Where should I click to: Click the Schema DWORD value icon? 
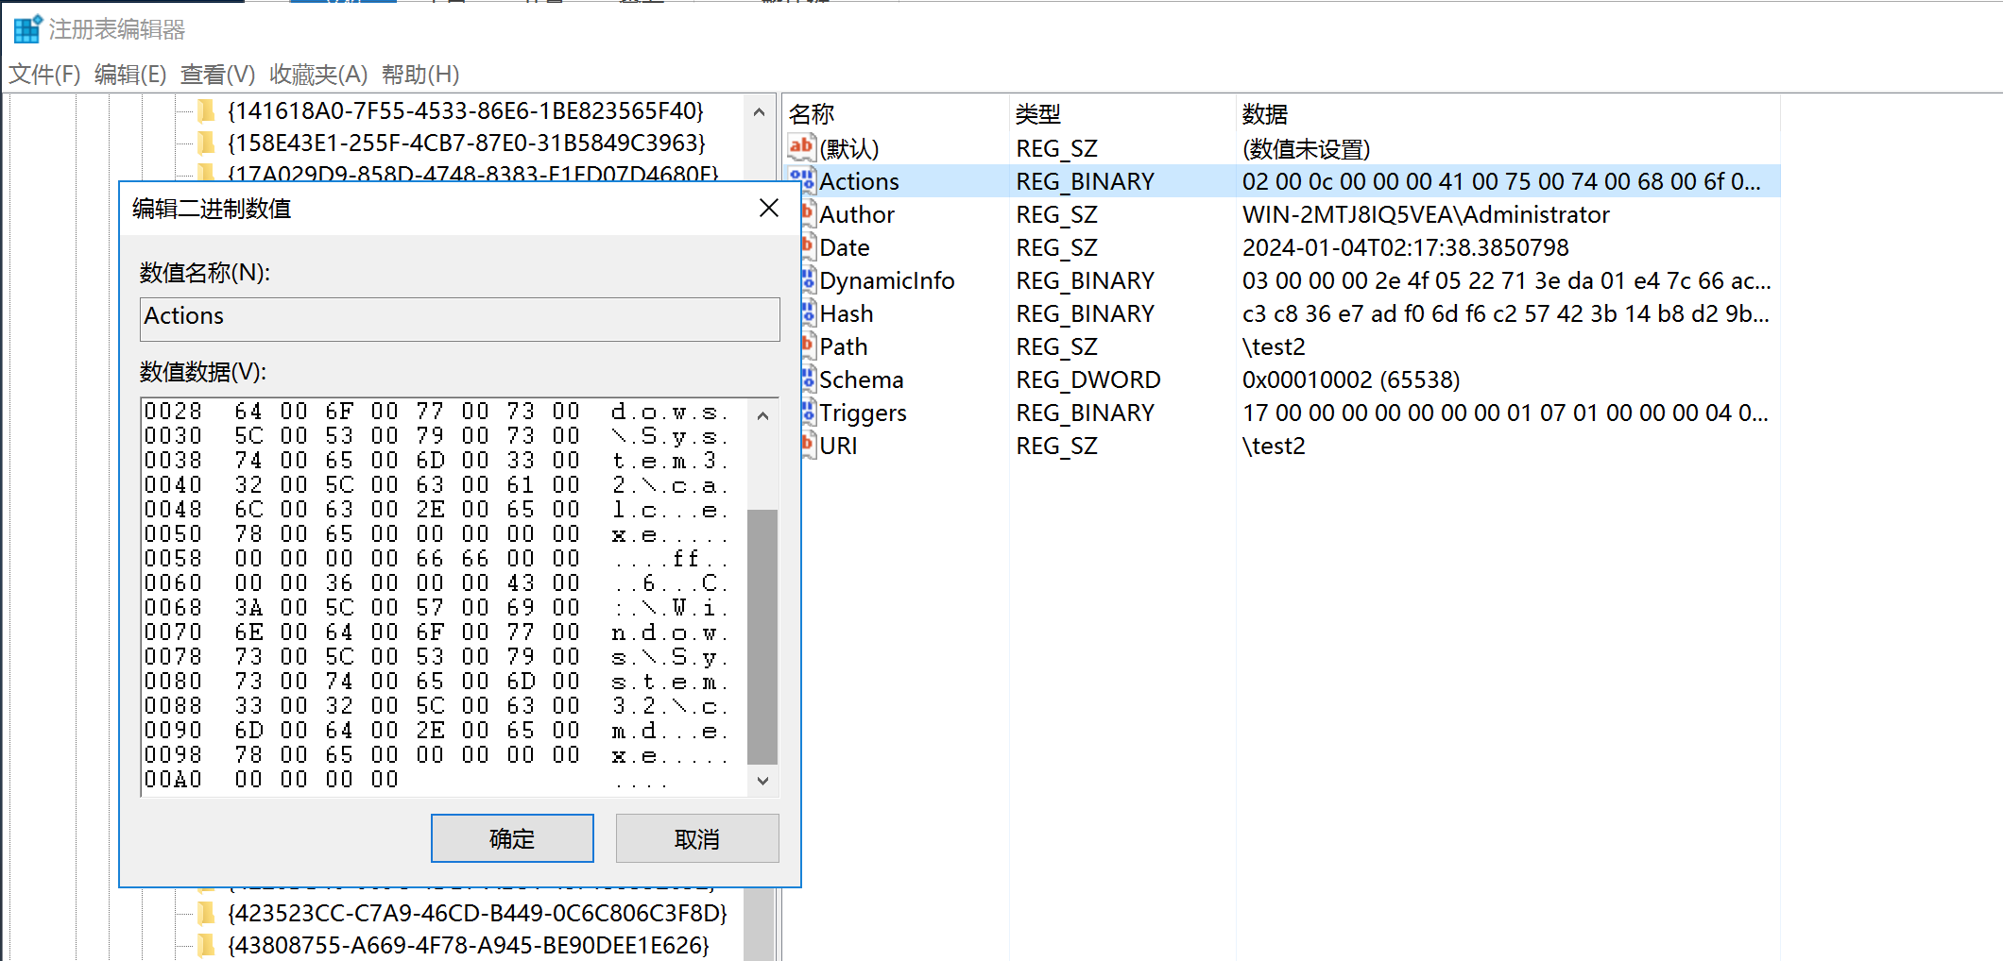click(x=808, y=379)
